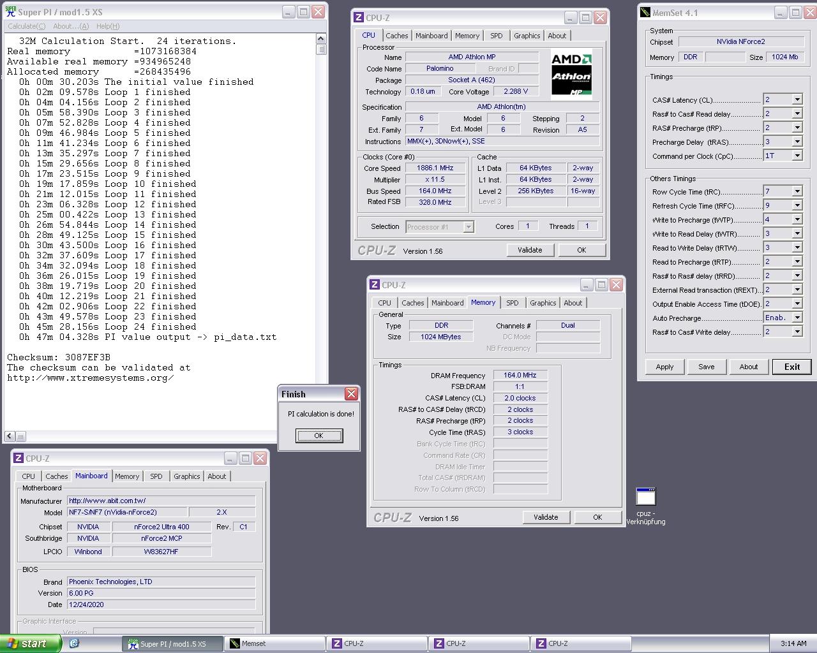Click MemSet 4.1 title bar chip icon
This screenshot has width=817, height=653.
(645, 12)
